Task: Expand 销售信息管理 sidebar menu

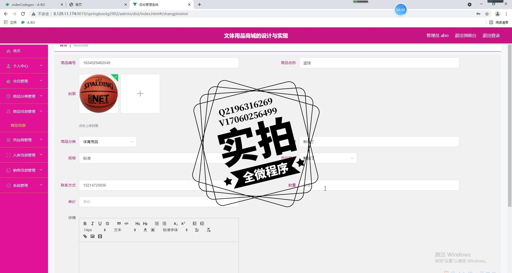Action: tap(24, 170)
